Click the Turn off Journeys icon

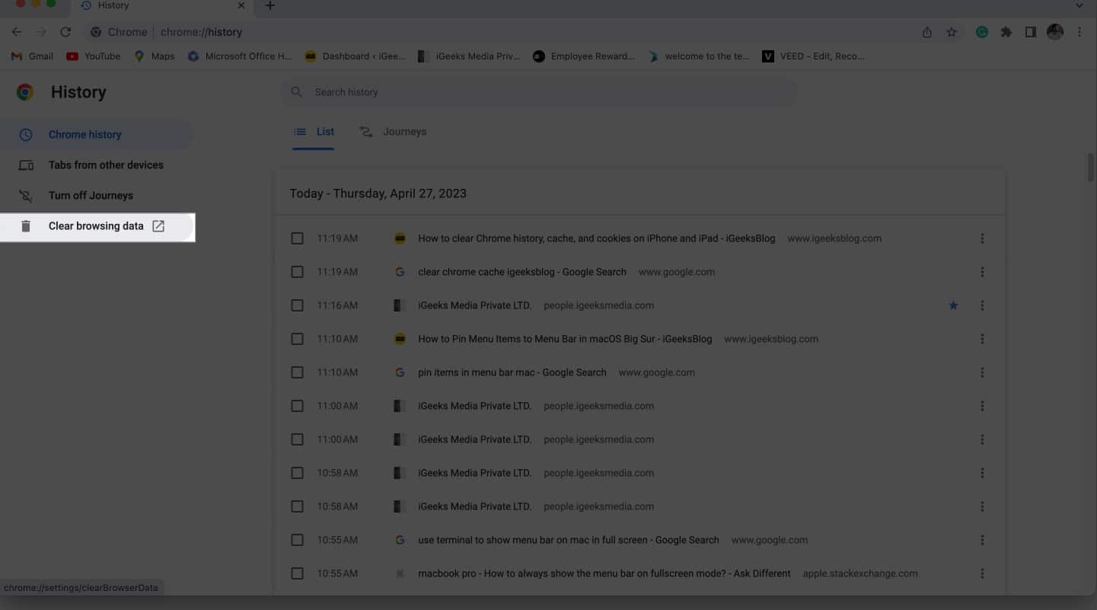tap(26, 196)
